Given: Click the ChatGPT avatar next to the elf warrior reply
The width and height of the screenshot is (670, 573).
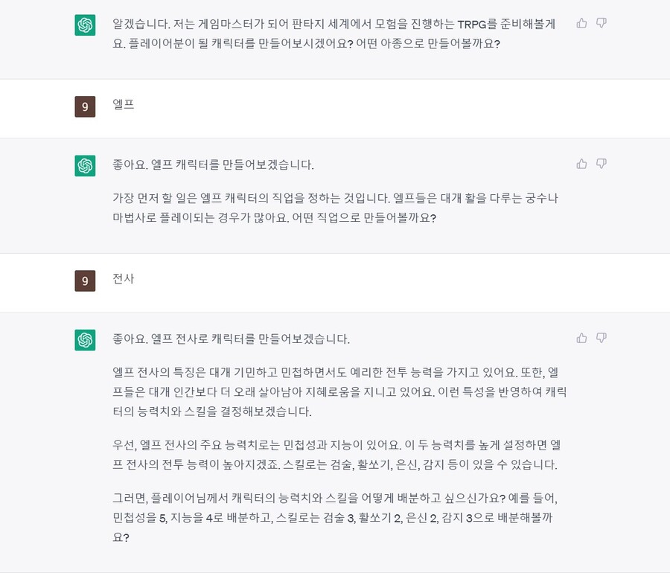Looking at the screenshot, I should pyautogui.click(x=85, y=339).
